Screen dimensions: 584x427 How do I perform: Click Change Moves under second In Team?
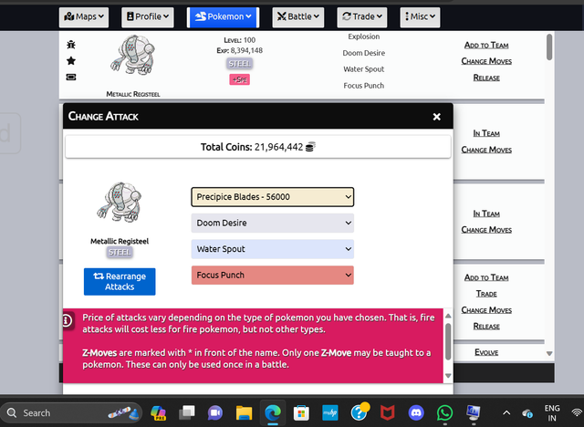tap(486, 230)
